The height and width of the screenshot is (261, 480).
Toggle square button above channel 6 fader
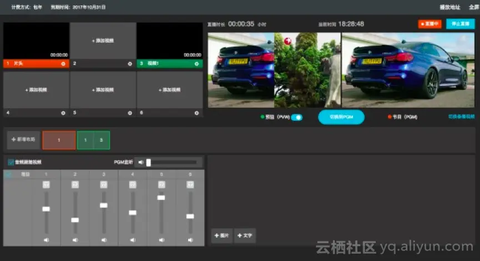[190, 184]
